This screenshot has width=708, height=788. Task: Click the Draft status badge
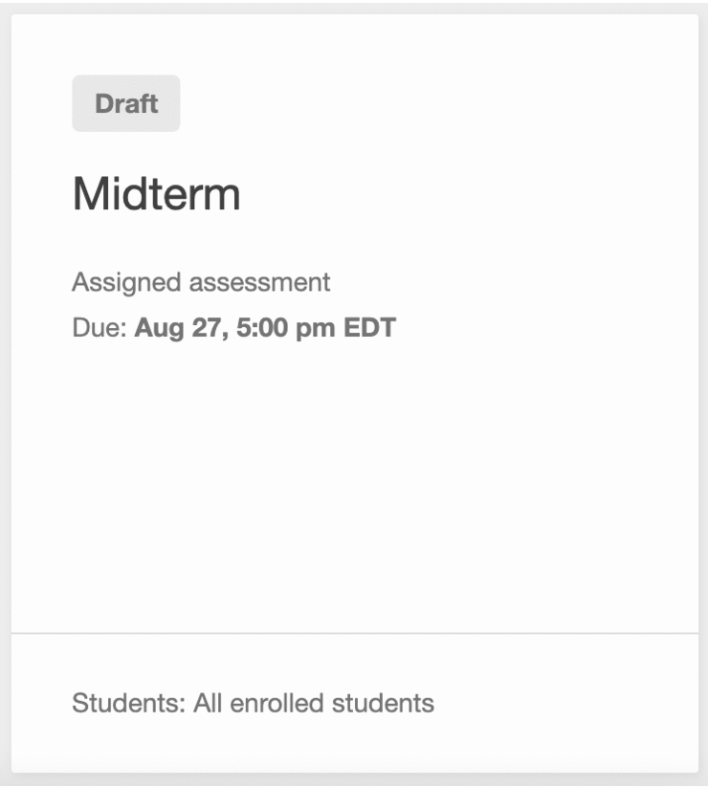[x=126, y=103]
